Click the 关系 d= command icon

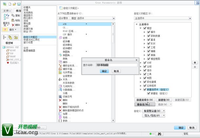point(60,79)
